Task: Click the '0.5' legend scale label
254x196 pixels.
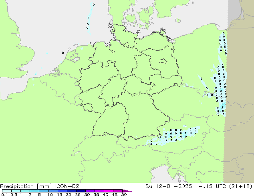Action: coord(14,194)
